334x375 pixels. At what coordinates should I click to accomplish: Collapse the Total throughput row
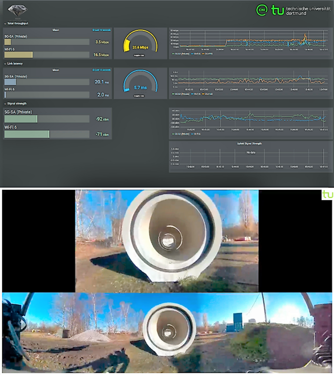point(16,23)
